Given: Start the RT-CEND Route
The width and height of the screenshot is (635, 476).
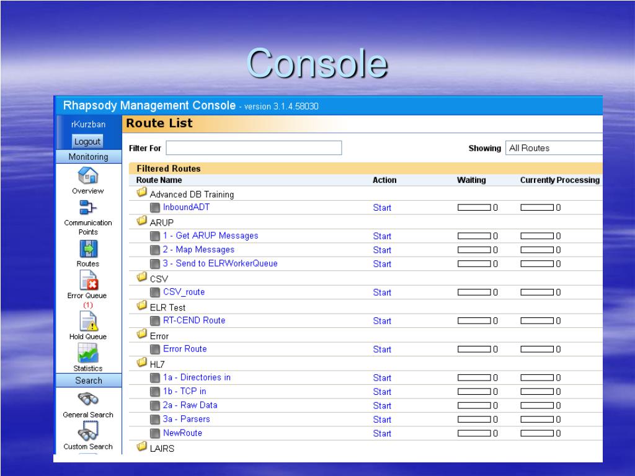Looking at the screenshot, I should [x=382, y=321].
